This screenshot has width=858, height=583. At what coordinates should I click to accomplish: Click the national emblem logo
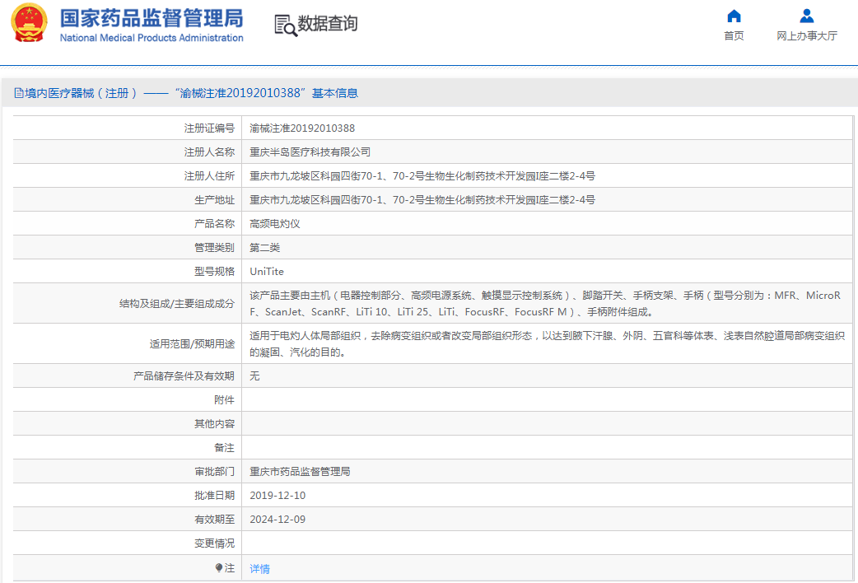click(29, 23)
